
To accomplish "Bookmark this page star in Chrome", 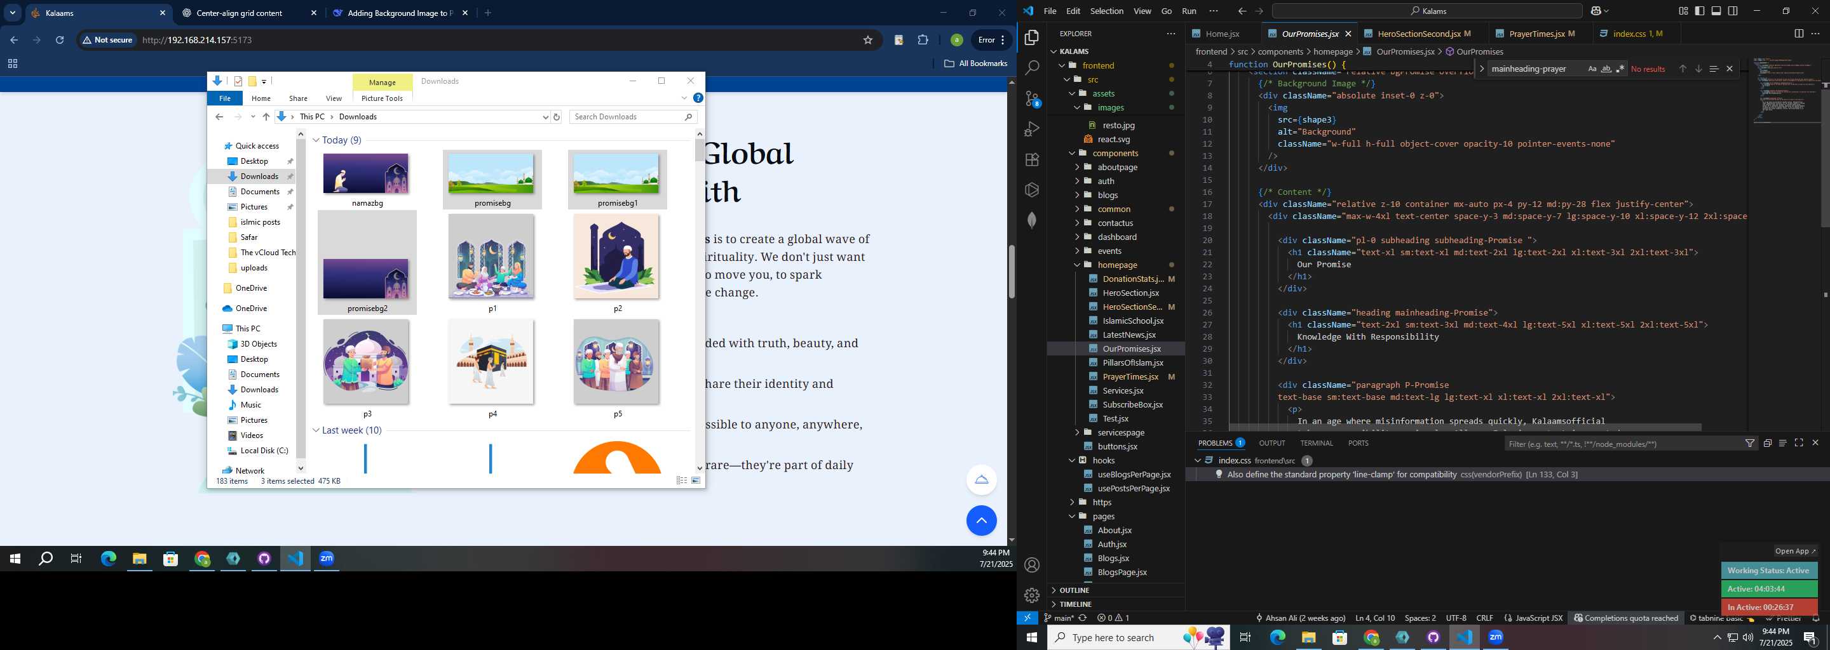I will 867,40.
